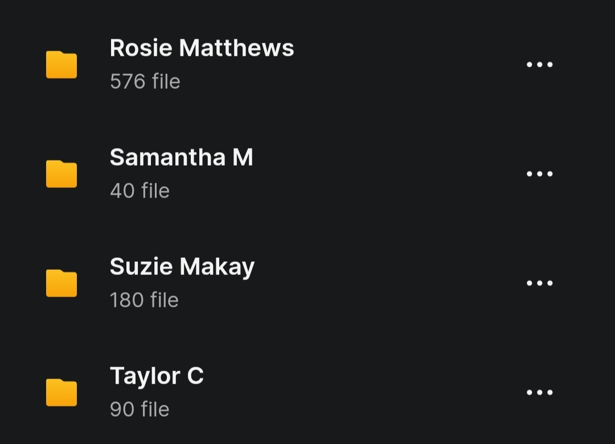
Task: Click the "576 file" count label
Action: (x=145, y=81)
